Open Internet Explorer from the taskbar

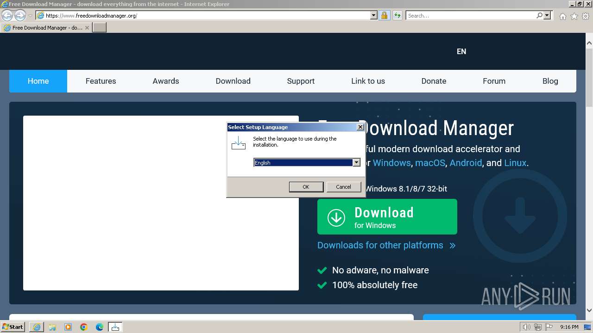[x=37, y=327]
